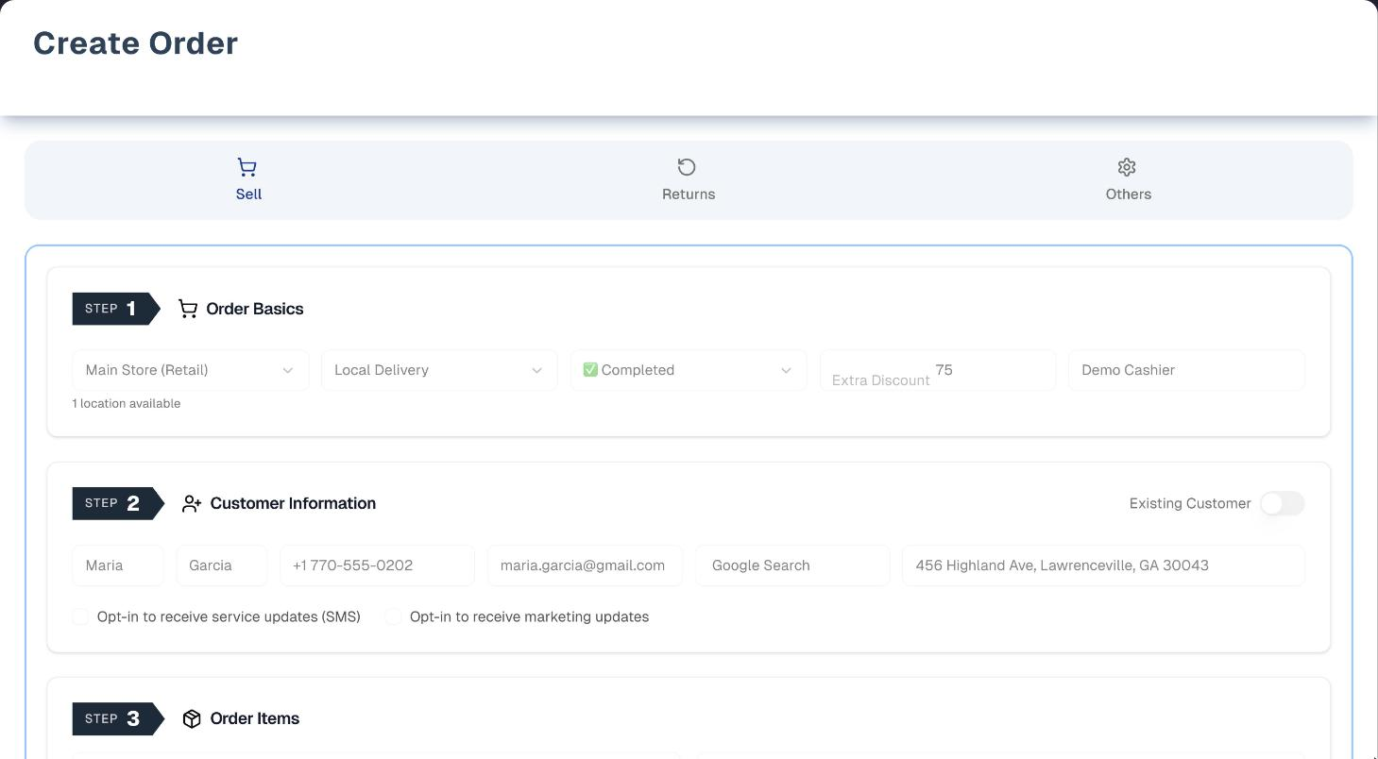Switch to the Sell tab
Screen dimensions: 1378x759
tap(248, 180)
